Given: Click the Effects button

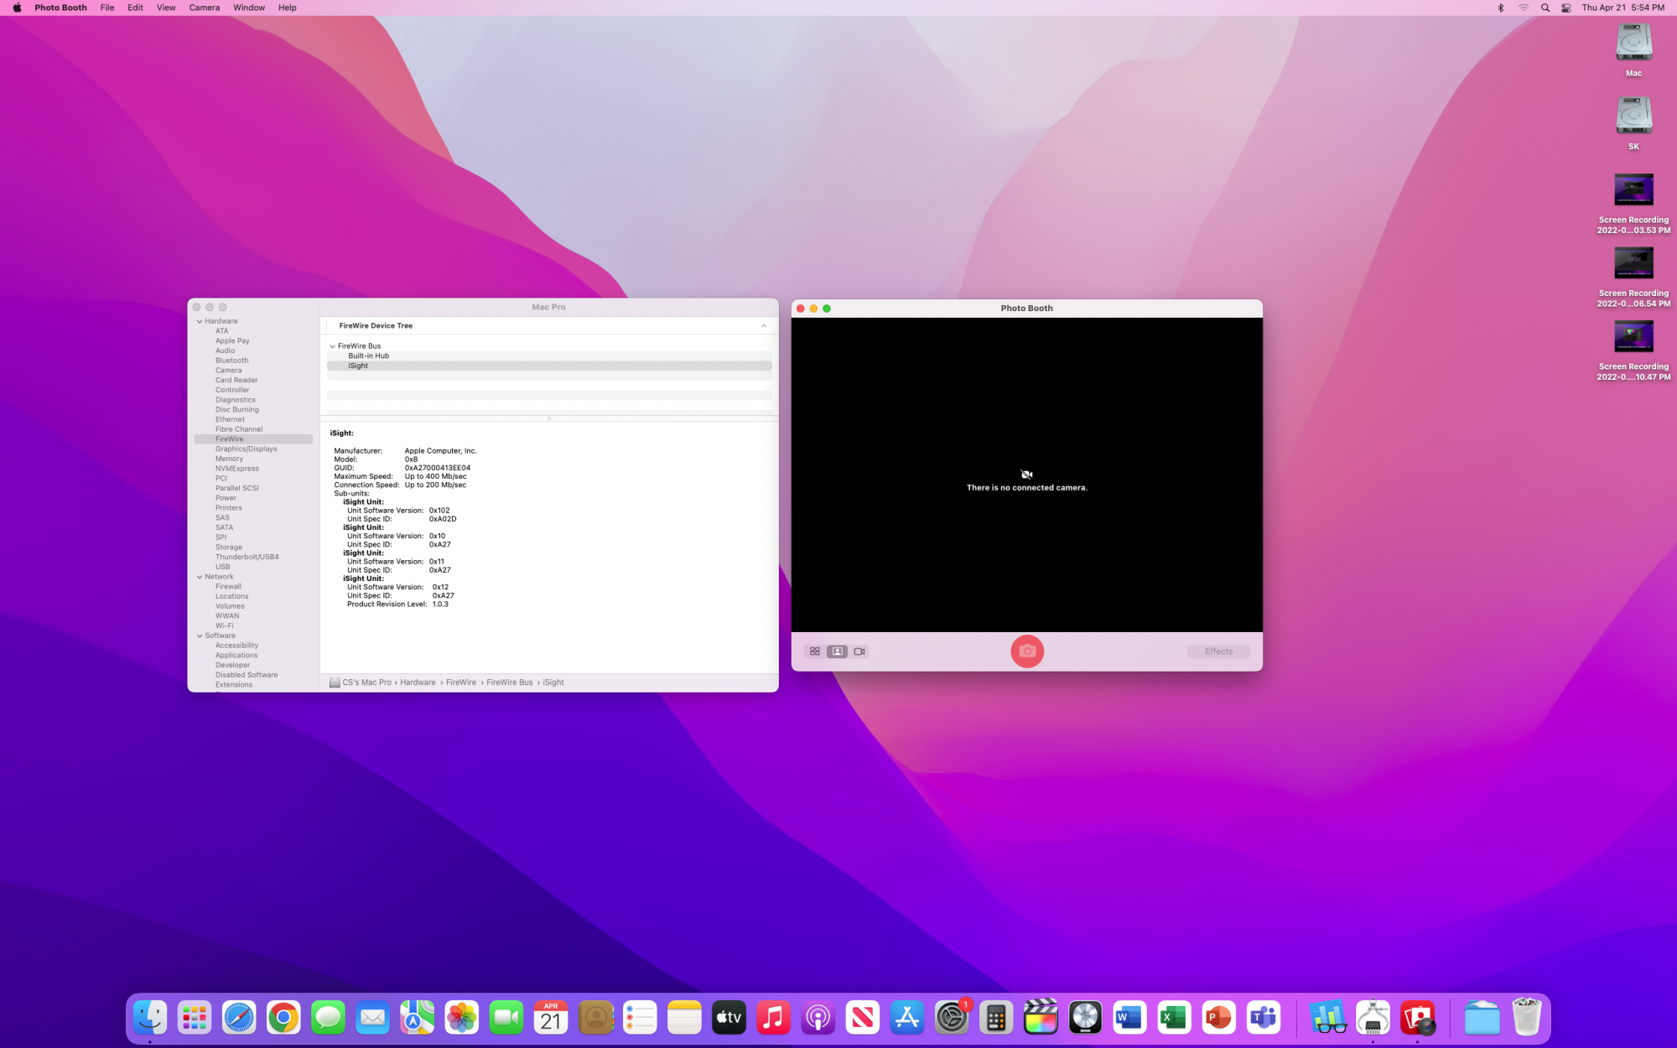Looking at the screenshot, I should click(x=1218, y=651).
